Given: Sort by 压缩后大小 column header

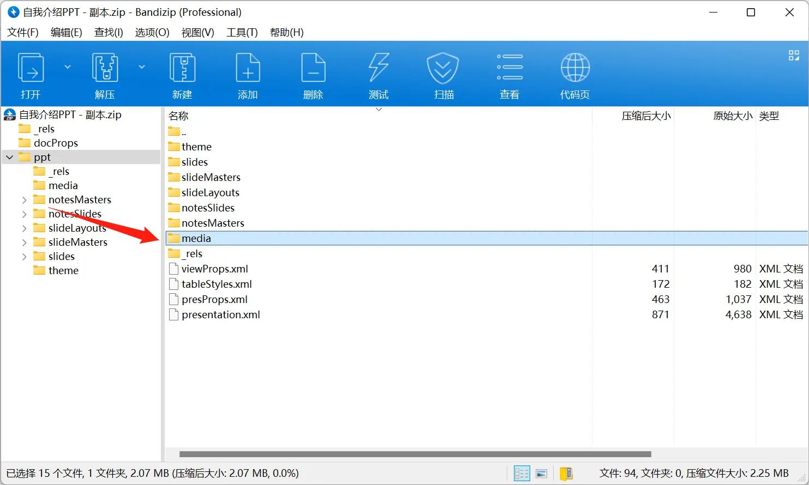Looking at the screenshot, I should pyautogui.click(x=646, y=116).
